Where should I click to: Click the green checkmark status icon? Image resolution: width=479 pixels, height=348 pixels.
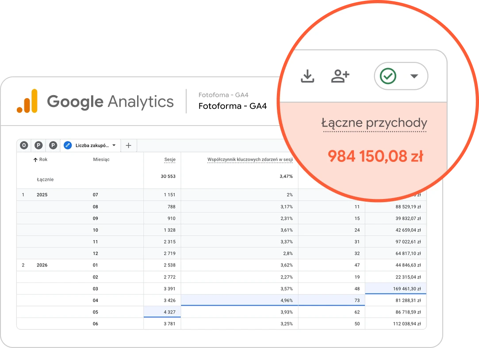[388, 76]
